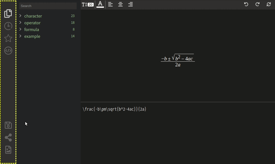Open the text color picker
Viewport: 275px width, 164px height.
pyautogui.click(x=100, y=4)
